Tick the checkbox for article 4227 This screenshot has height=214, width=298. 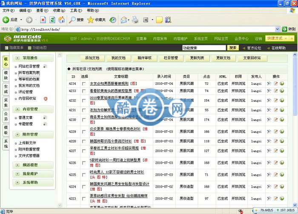(83, 151)
